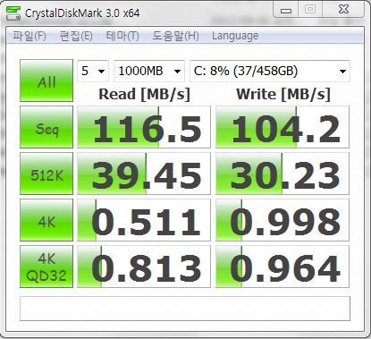
Task: Start the Seq sequential test
Action: pos(46,127)
